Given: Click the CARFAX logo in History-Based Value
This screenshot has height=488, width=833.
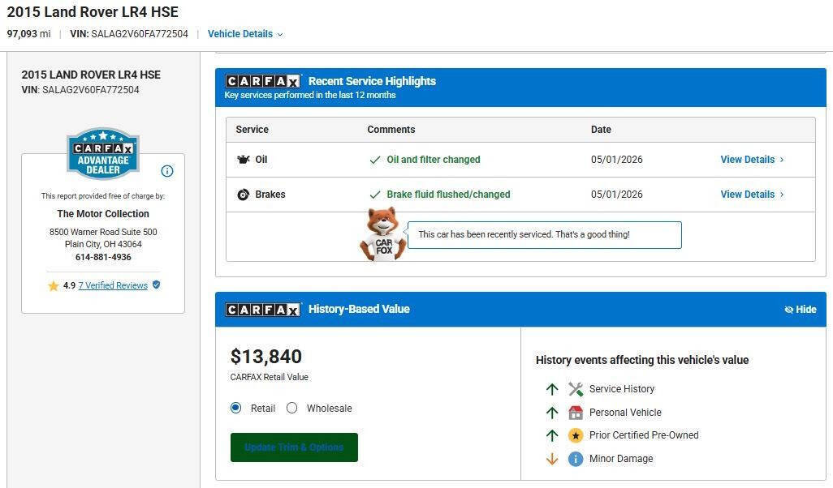Looking at the screenshot, I should pos(262,309).
